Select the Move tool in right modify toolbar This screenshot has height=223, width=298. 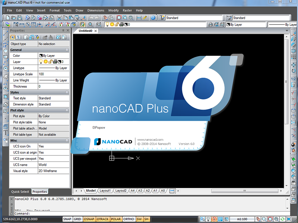click(x=294, y=65)
